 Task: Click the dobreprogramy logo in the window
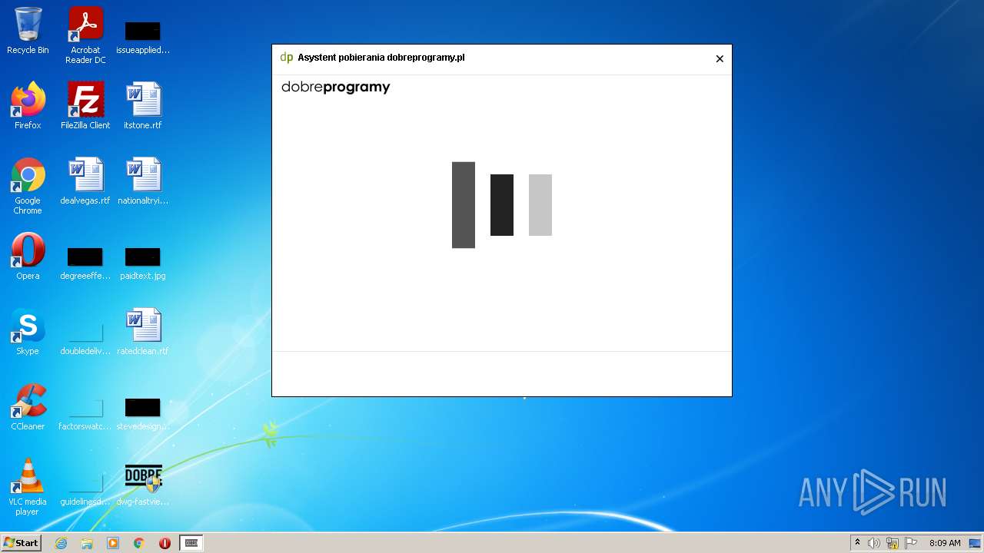(x=336, y=88)
